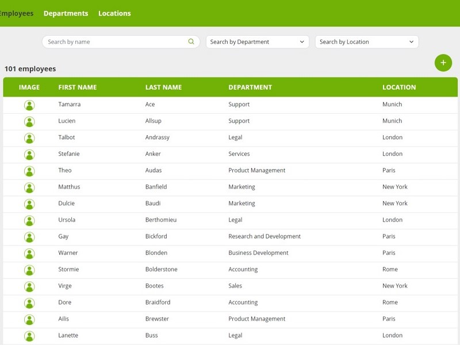
Task: Click the green add employee plus button
Action: coord(443,63)
